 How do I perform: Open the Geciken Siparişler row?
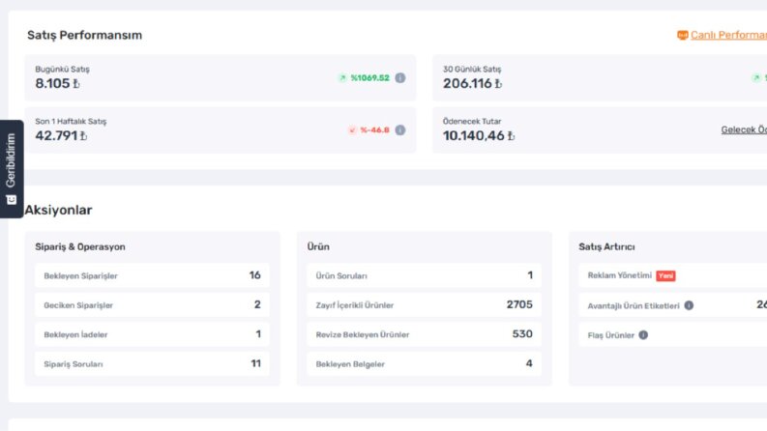click(x=152, y=305)
